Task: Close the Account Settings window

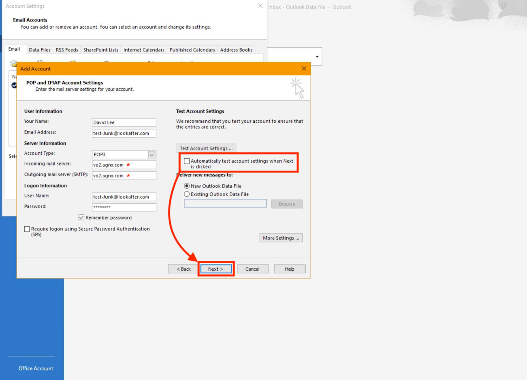Action: (x=260, y=6)
